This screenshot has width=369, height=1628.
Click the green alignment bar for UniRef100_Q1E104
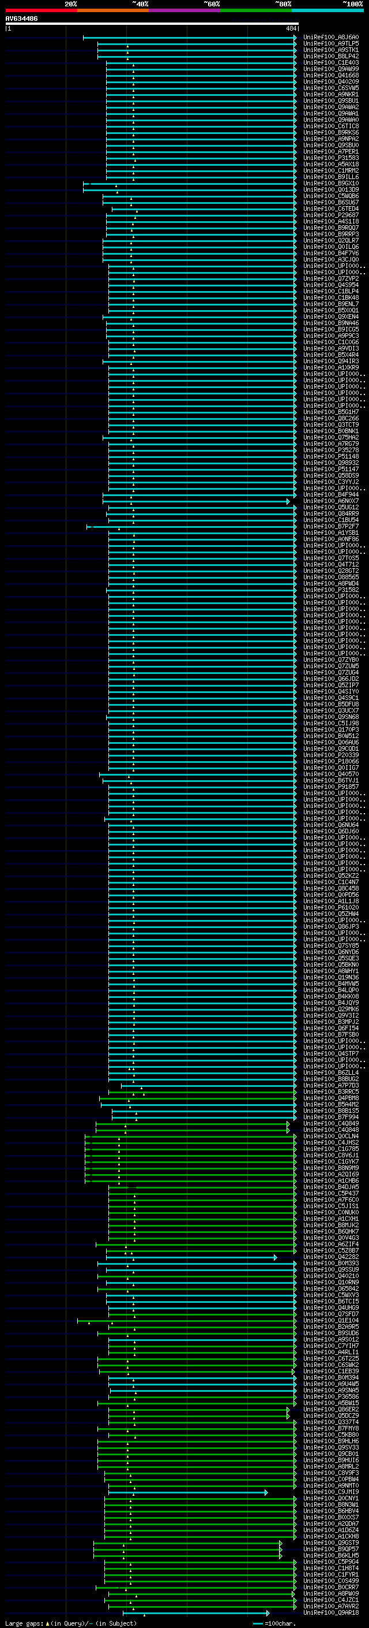pyautogui.click(x=187, y=1320)
